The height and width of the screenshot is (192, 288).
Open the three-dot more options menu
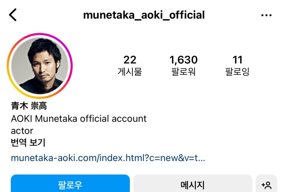tap(266, 15)
